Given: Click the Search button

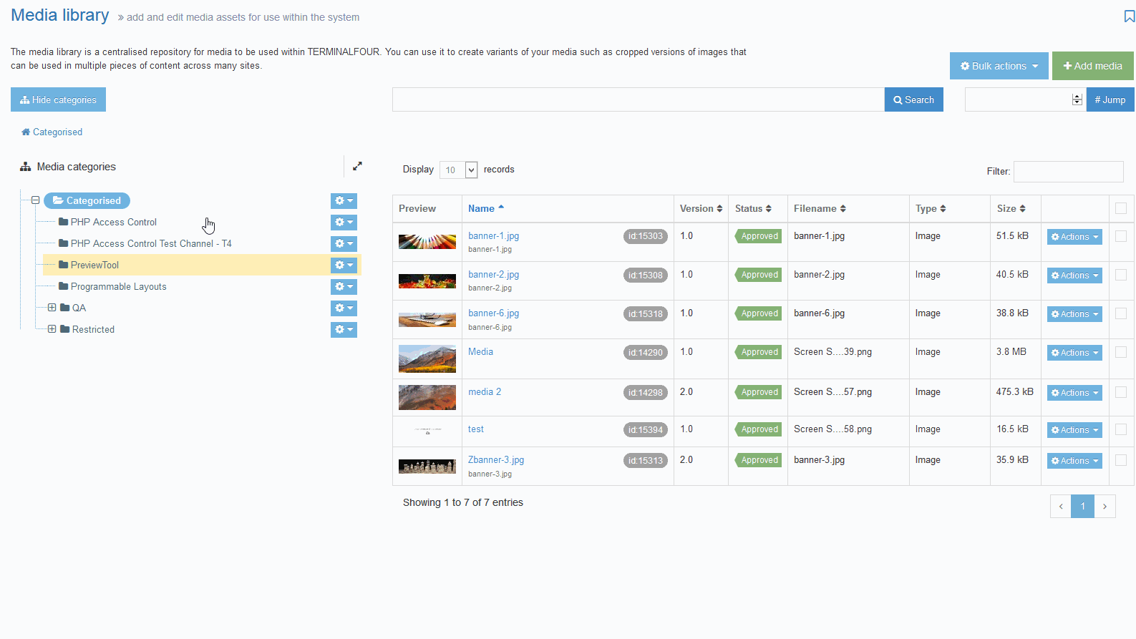Looking at the screenshot, I should (x=914, y=99).
